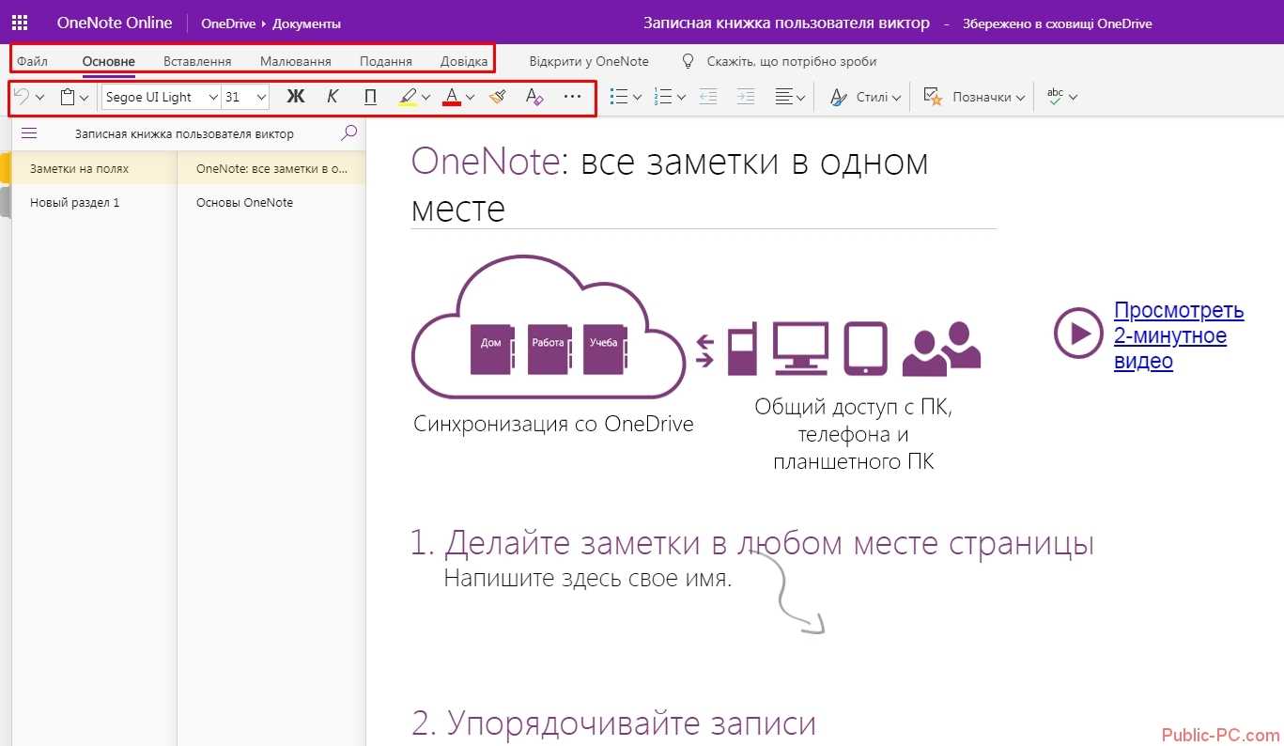Click the Clear Formatting icon
The image size is (1284, 746).
point(534,97)
